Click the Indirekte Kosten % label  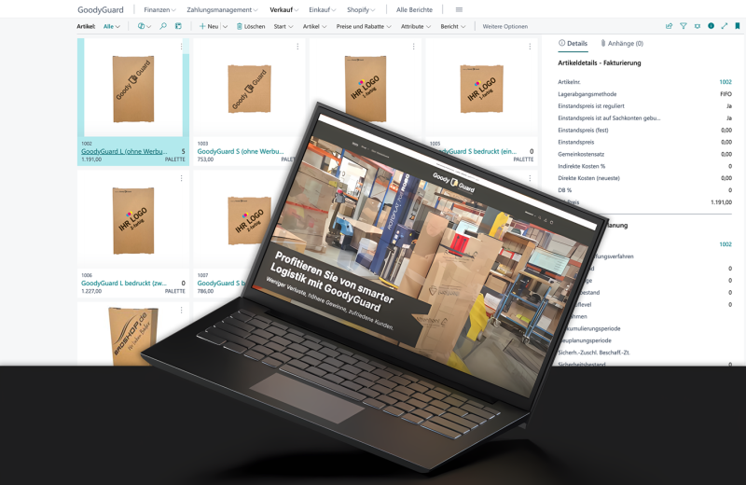(581, 166)
